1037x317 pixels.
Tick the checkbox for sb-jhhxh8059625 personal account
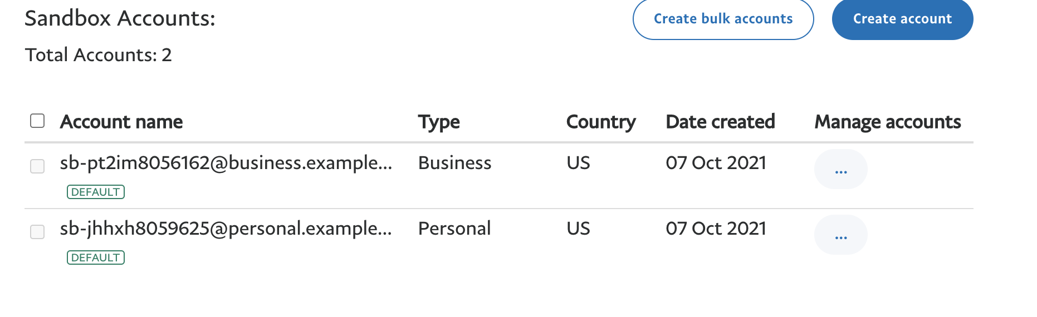click(37, 231)
